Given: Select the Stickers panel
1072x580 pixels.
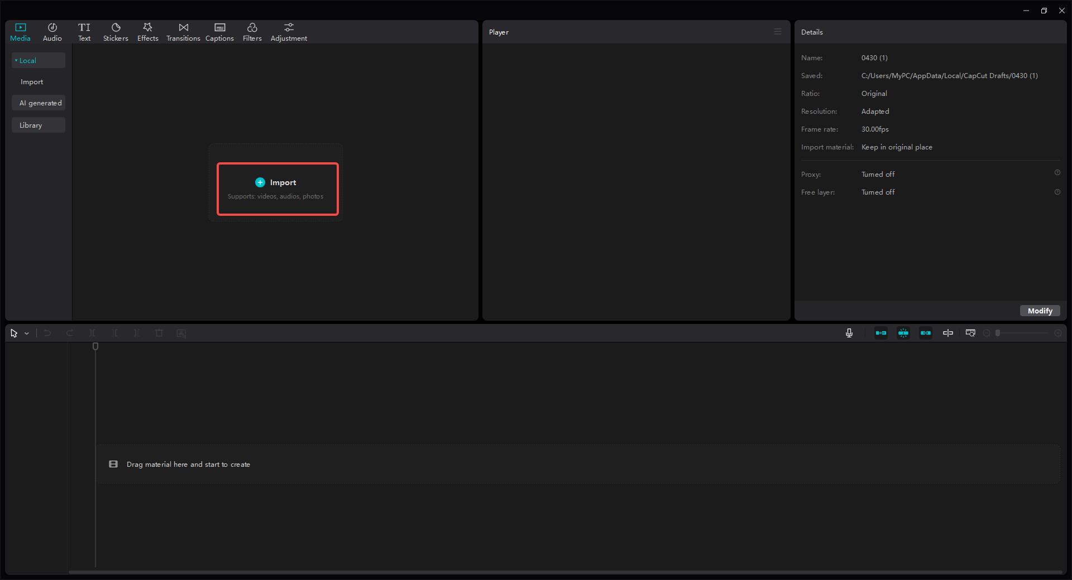Looking at the screenshot, I should tap(116, 31).
